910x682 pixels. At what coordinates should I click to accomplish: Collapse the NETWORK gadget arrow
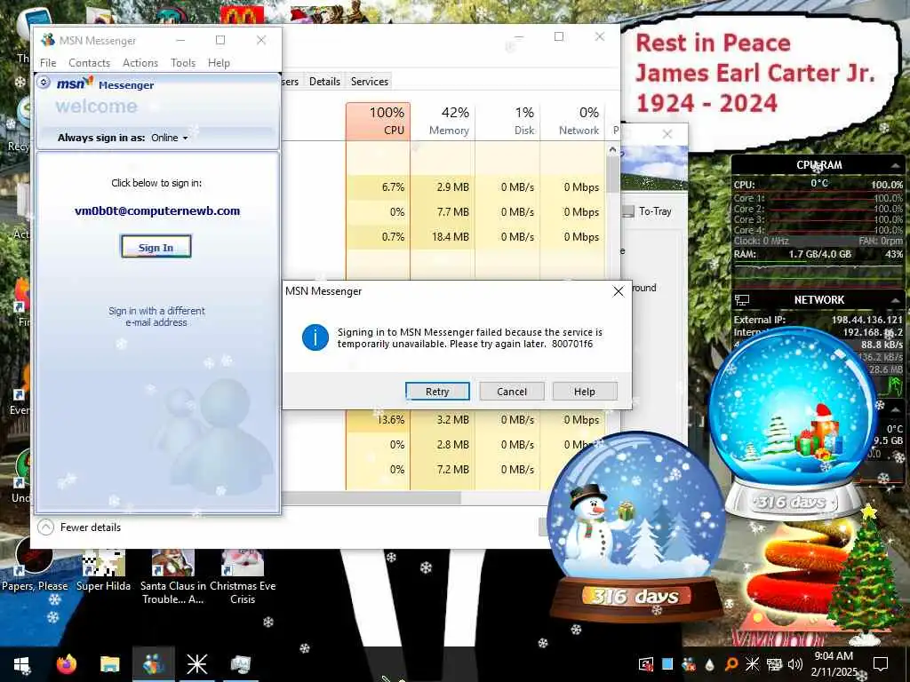pyautogui.click(x=896, y=300)
